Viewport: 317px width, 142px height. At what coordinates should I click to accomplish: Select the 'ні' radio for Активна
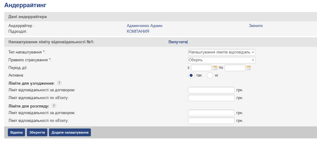pos(210,75)
